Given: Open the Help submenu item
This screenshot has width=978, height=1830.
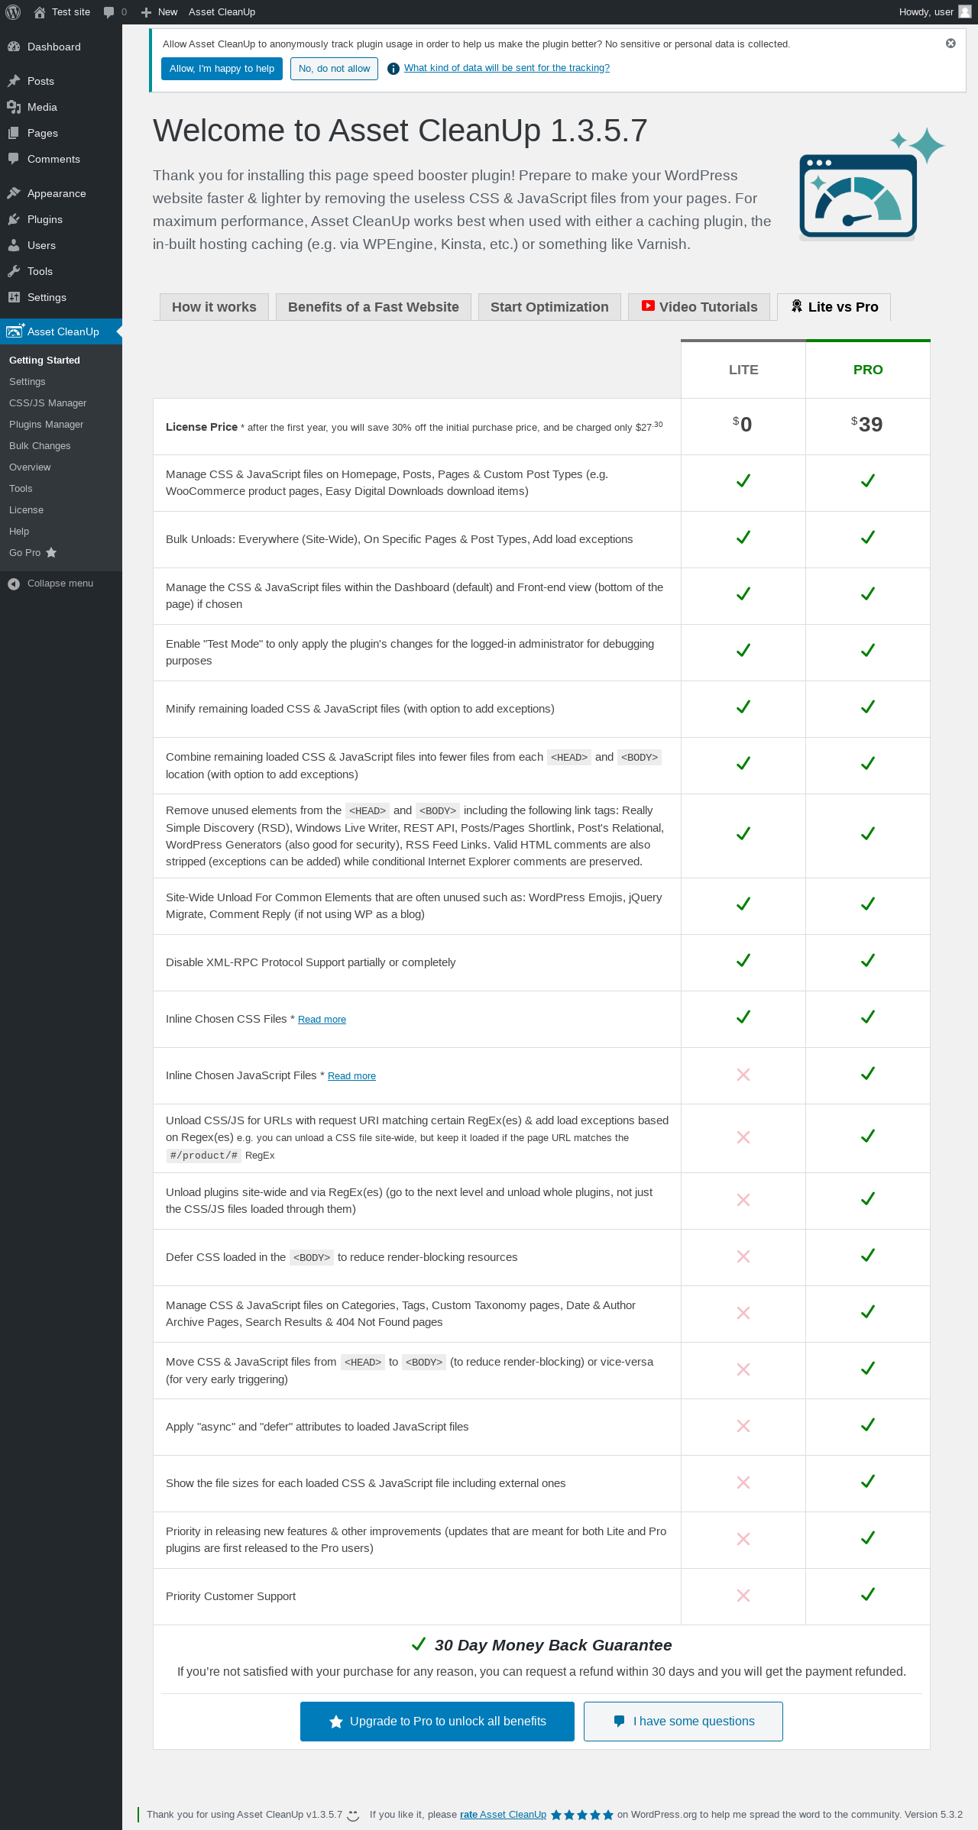Looking at the screenshot, I should coord(19,532).
